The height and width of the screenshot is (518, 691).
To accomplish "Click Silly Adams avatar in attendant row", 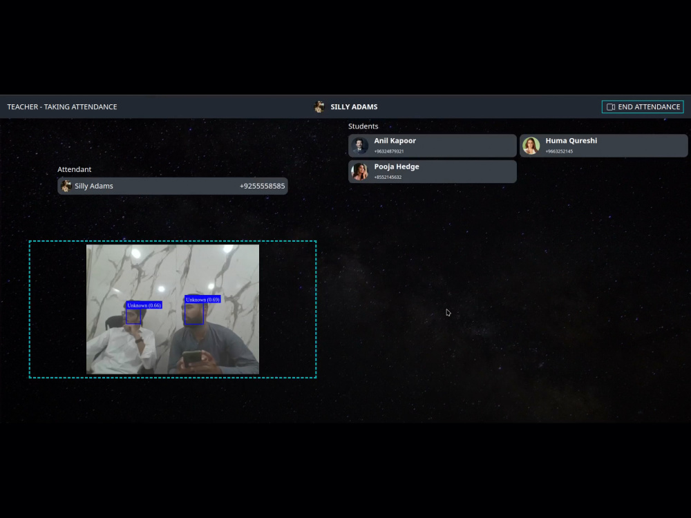I will click(x=66, y=186).
